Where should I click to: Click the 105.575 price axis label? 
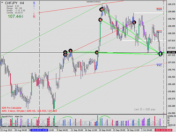click(171, 99)
